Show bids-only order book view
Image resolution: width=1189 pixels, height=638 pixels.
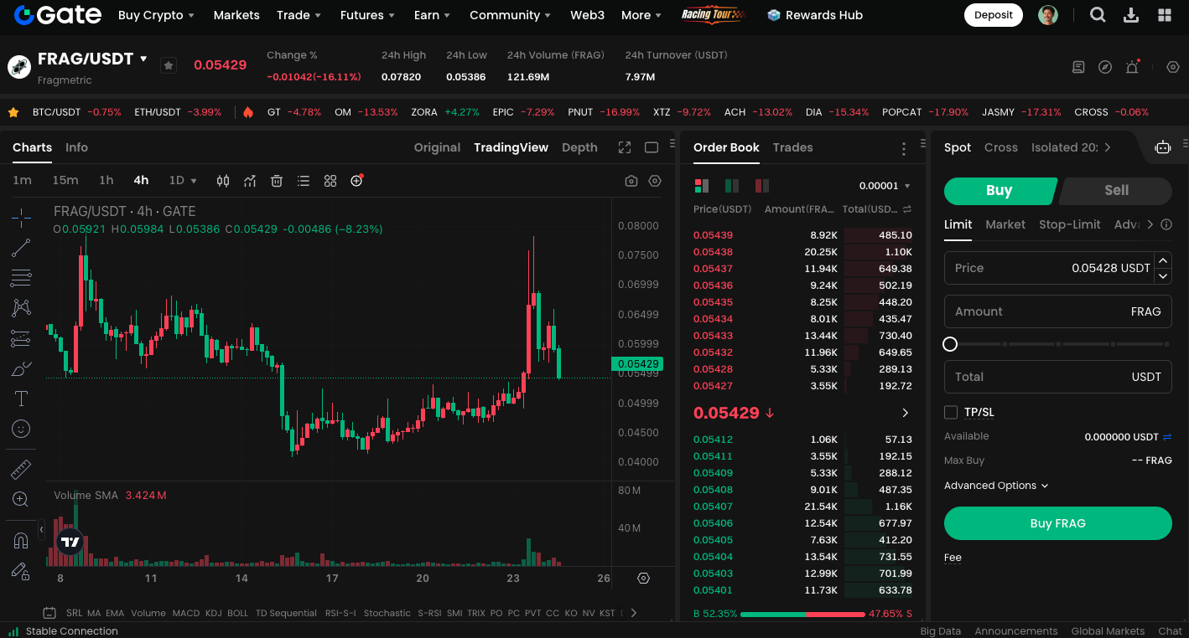[732, 186]
